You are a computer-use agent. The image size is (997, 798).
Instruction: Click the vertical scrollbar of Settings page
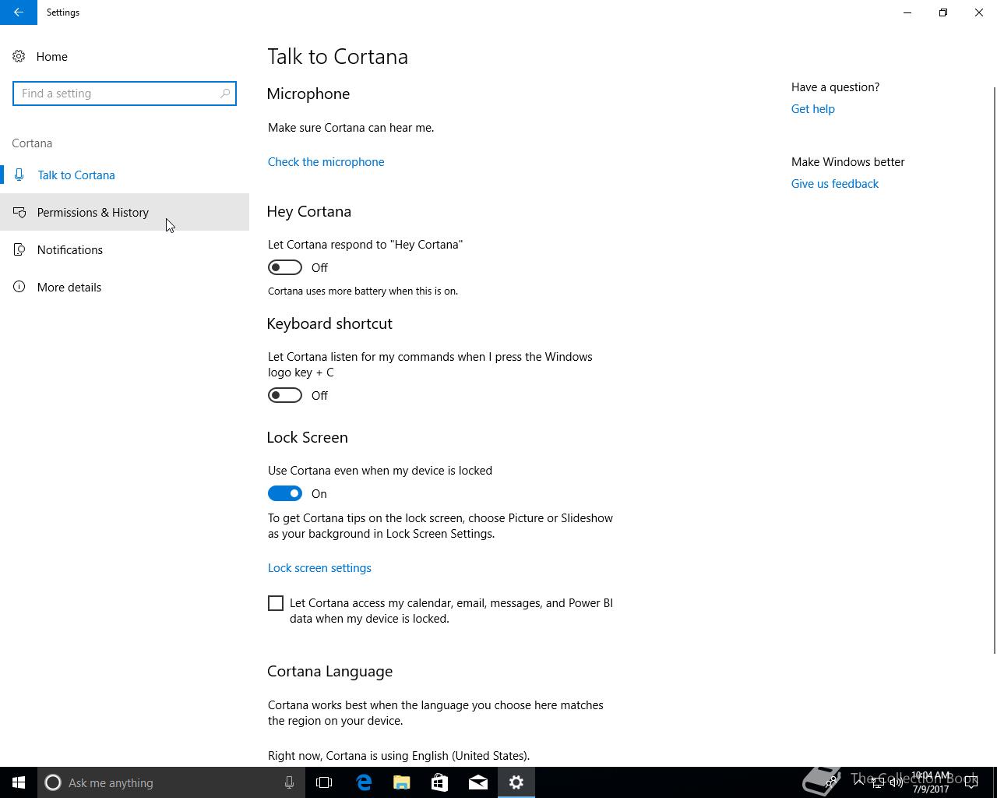994,370
